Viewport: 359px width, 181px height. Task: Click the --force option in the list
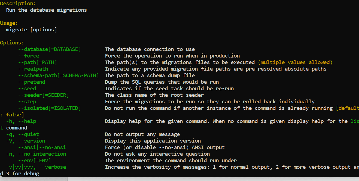(x=29, y=56)
